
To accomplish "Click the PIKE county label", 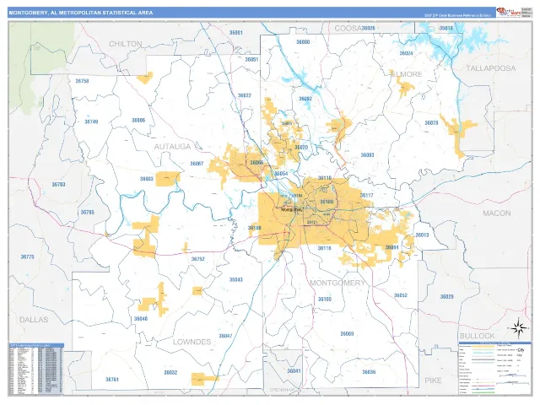I will tap(433, 381).
